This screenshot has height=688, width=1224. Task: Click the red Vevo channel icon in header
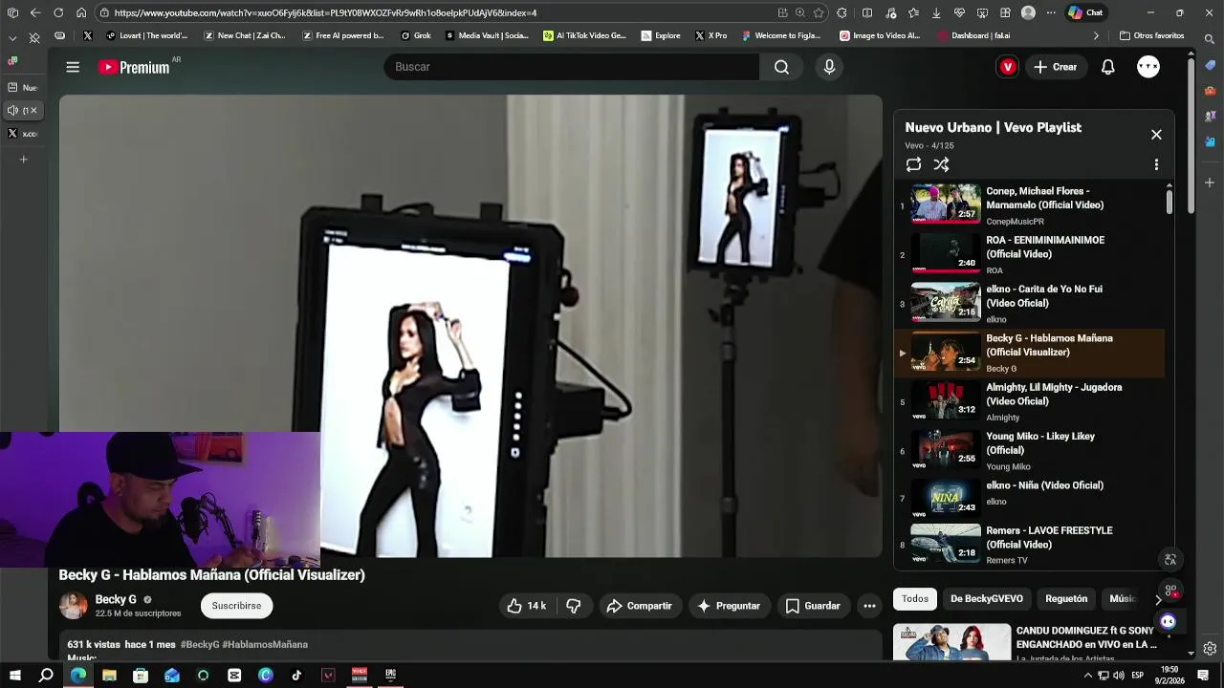1007,67
